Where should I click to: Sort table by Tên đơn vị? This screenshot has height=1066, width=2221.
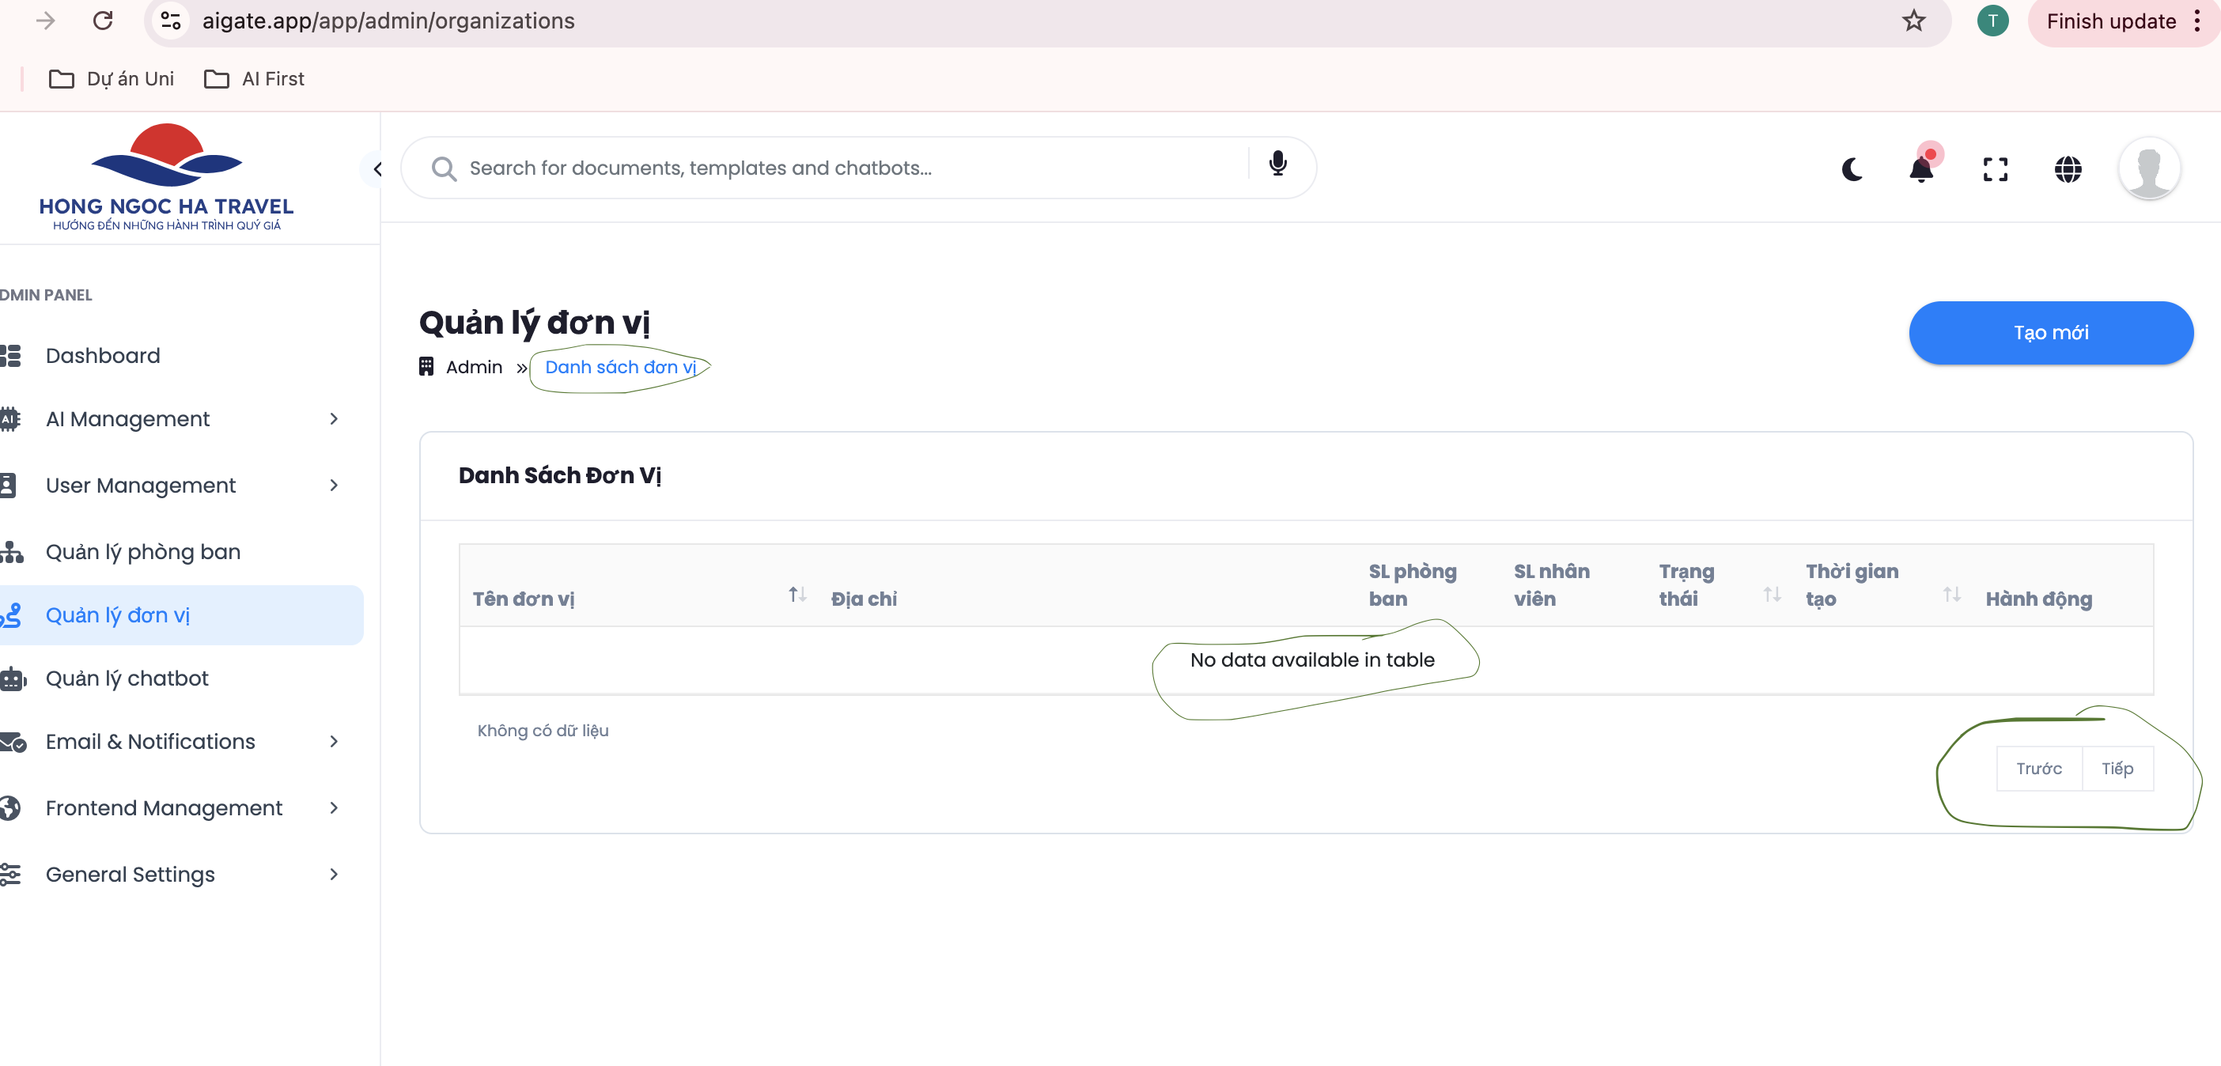pyautogui.click(x=797, y=595)
